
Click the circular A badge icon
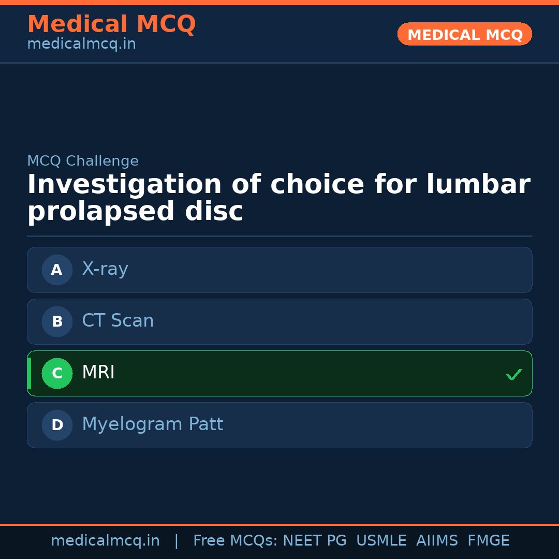(x=57, y=270)
